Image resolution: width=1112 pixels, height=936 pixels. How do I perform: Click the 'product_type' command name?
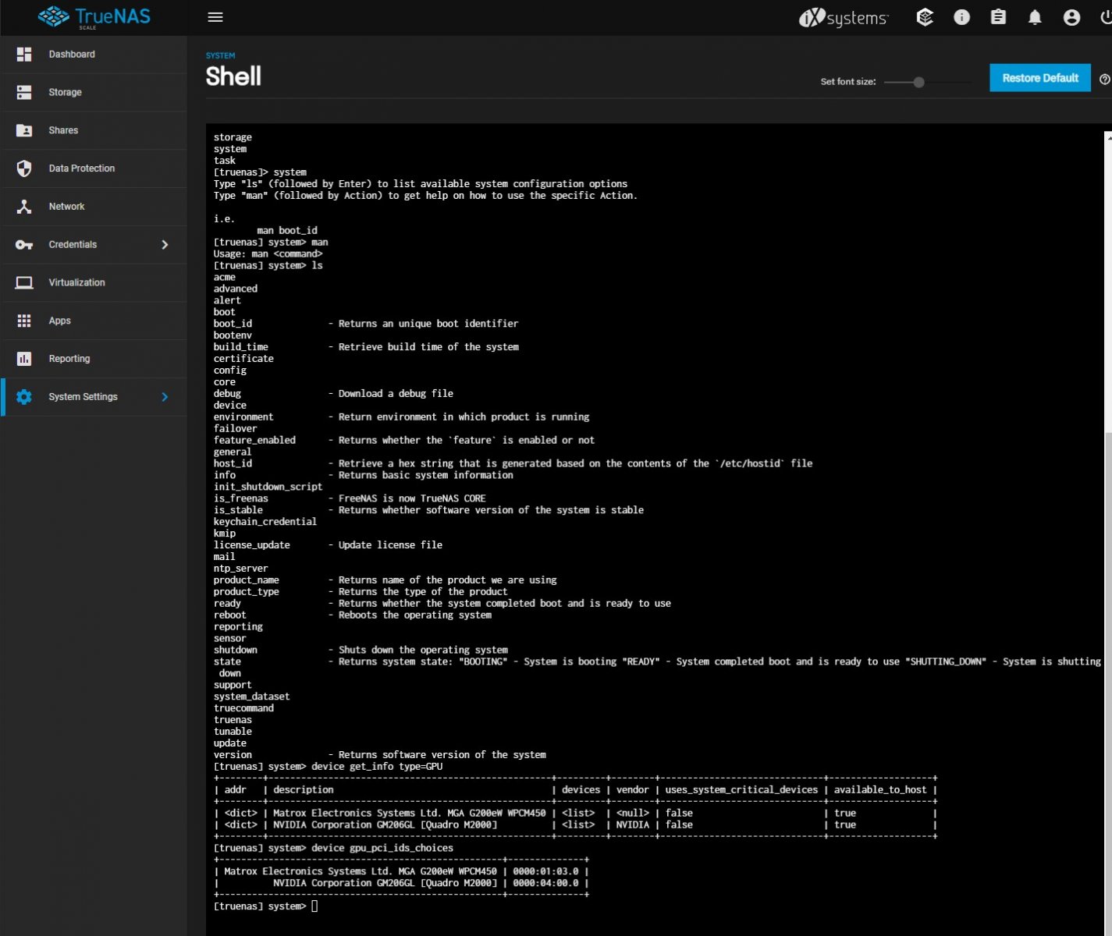(x=247, y=592)
